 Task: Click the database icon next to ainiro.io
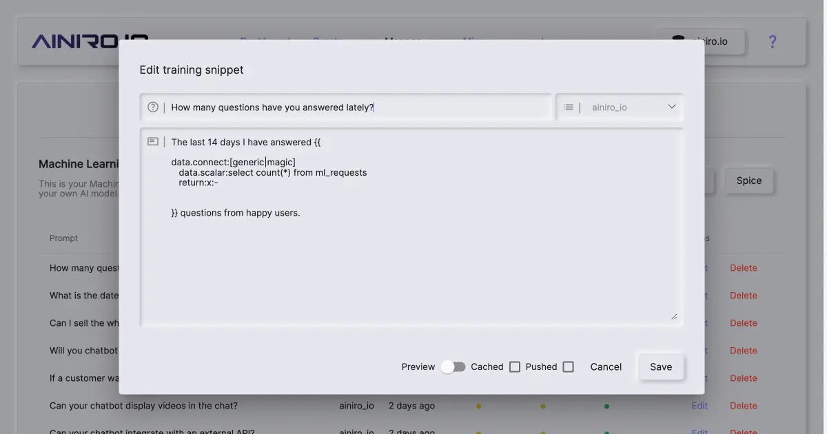click(x=678, y=41)
